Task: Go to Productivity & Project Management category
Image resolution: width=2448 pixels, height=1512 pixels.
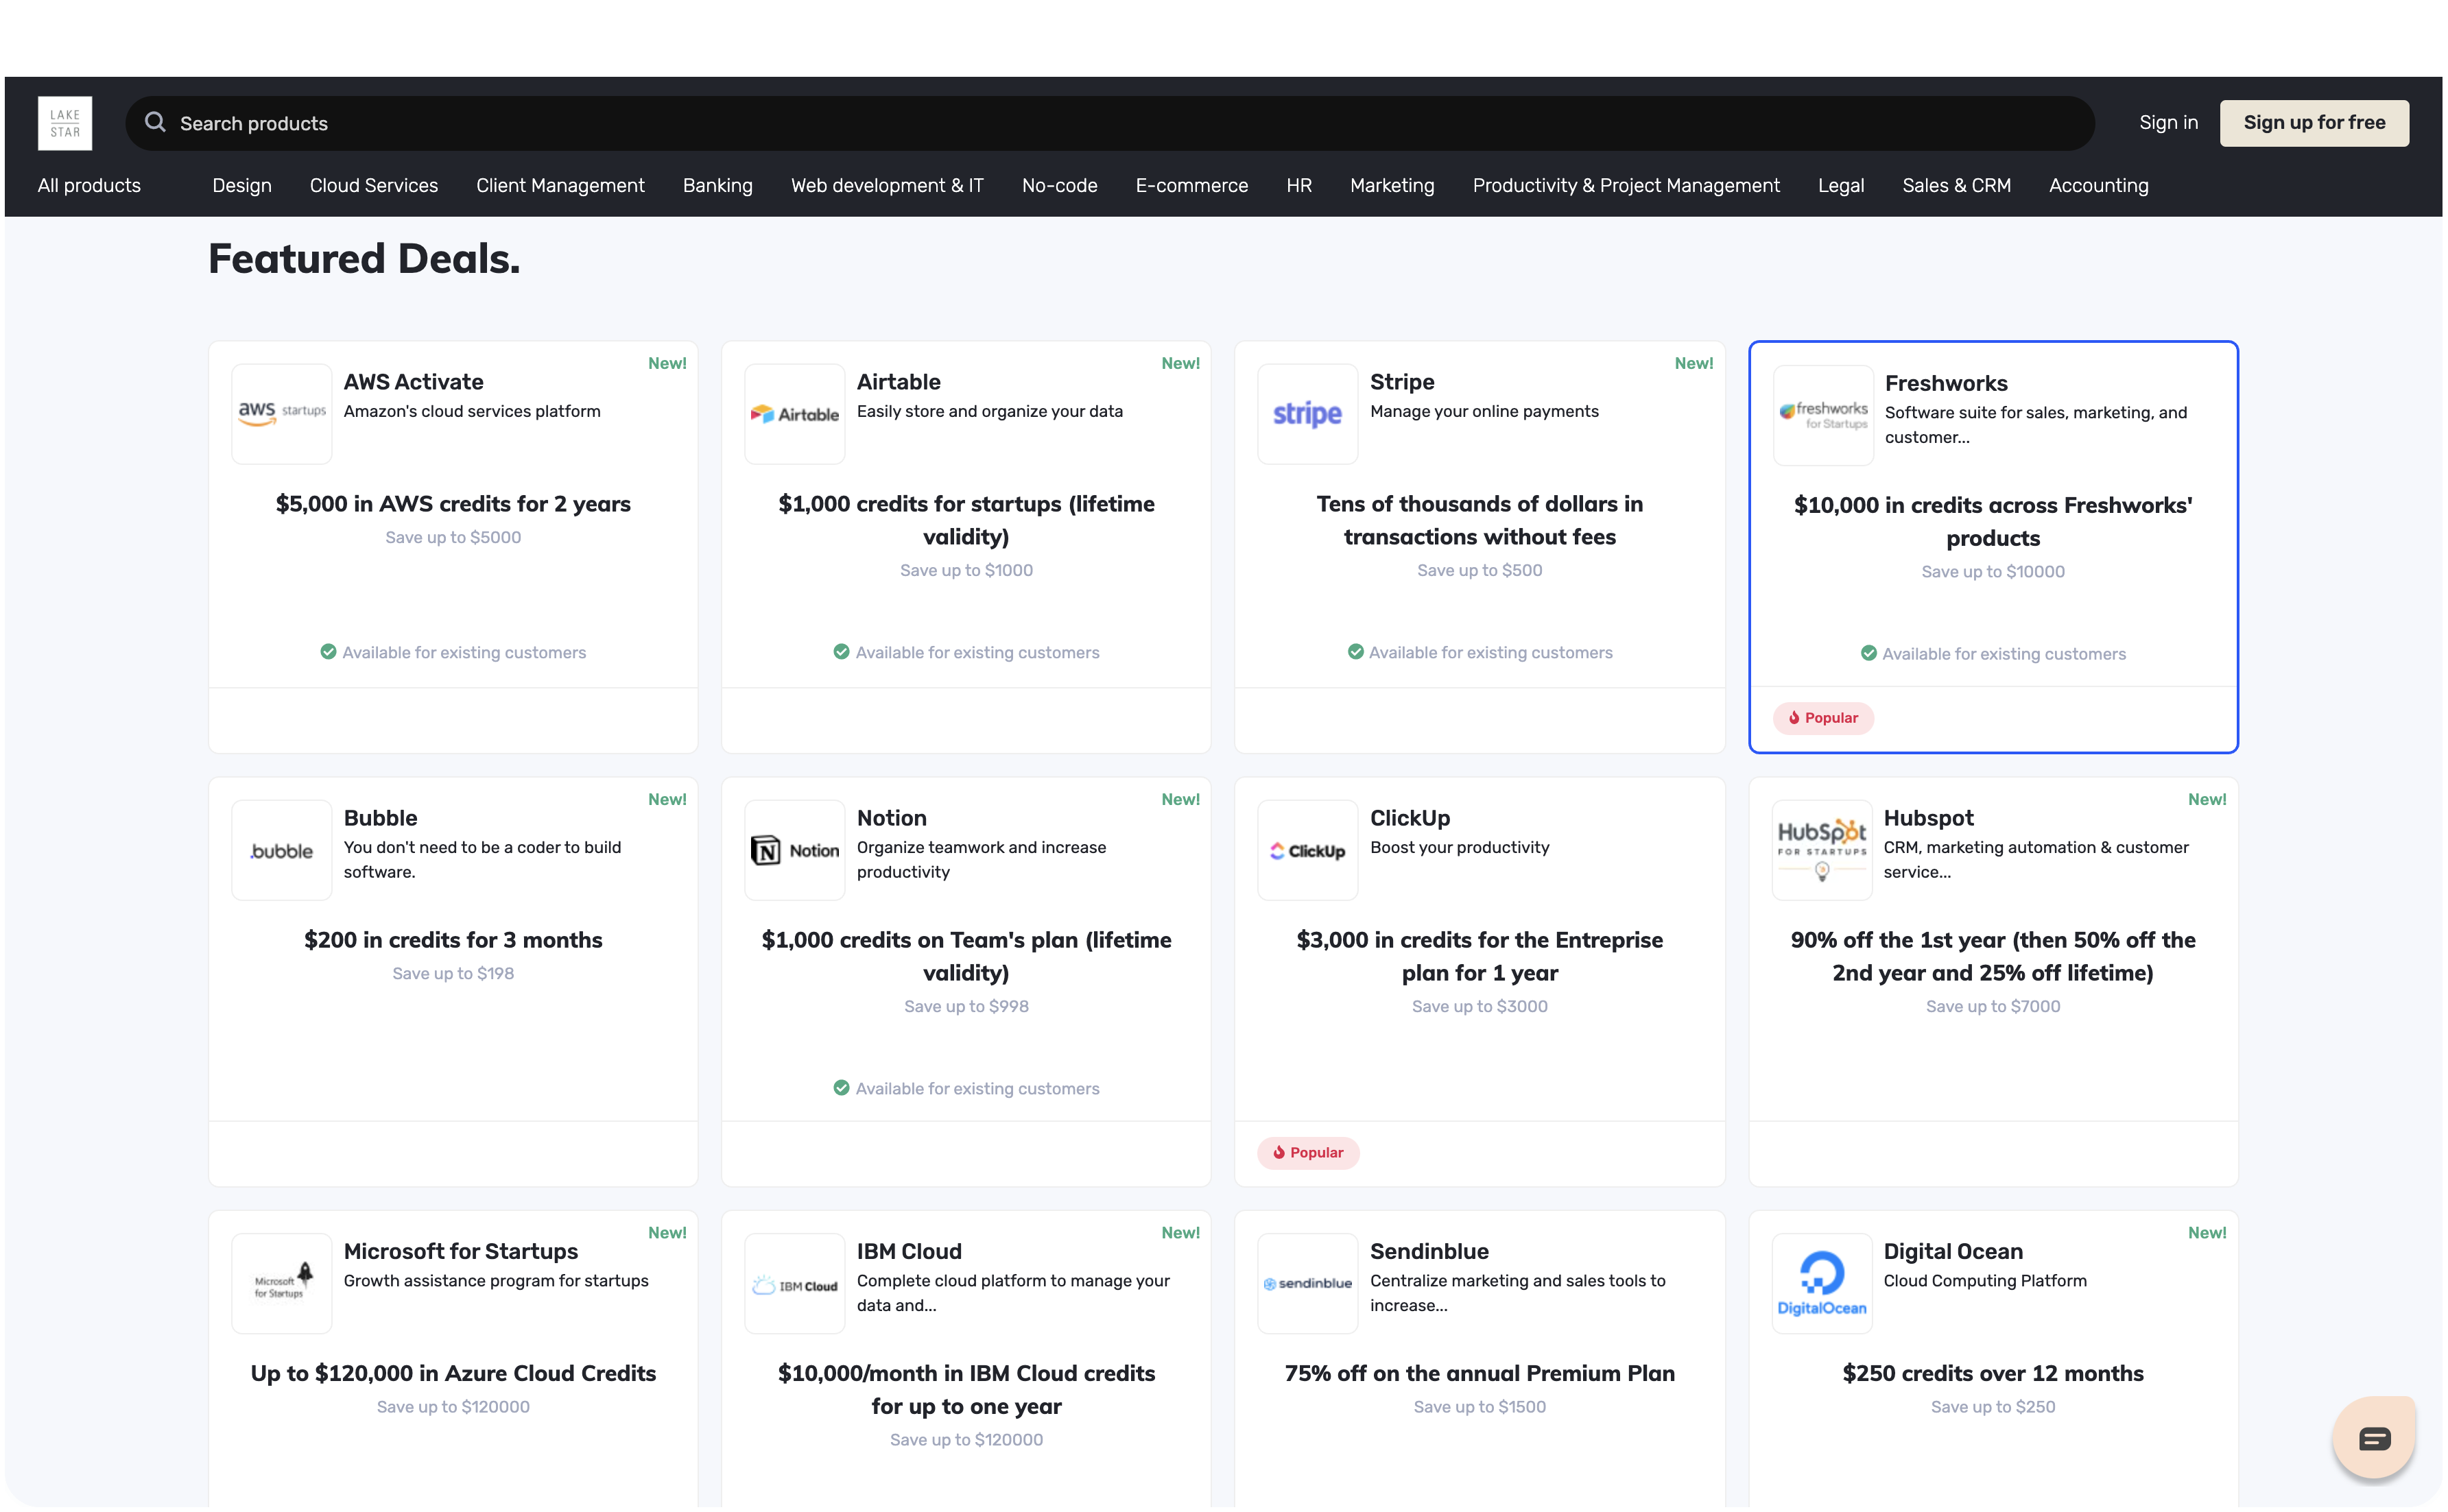Action: [1625, 186]
